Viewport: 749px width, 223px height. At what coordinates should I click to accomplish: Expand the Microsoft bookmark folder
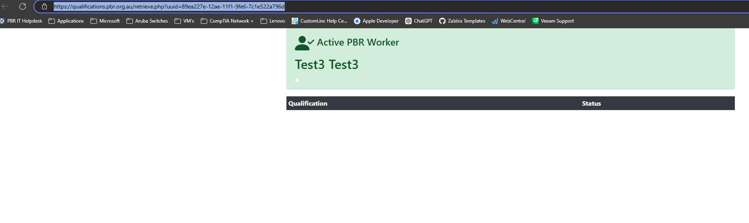[x=105, y=21]
